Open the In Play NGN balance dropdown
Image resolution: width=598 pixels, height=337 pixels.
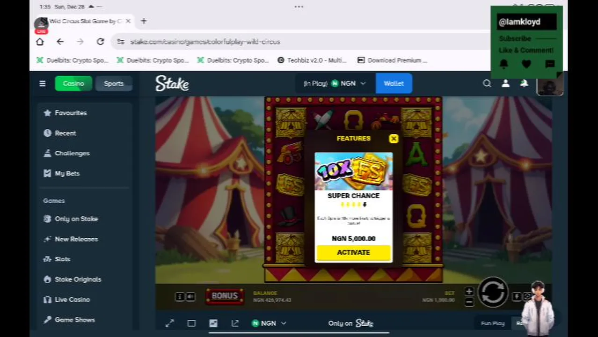335,83
